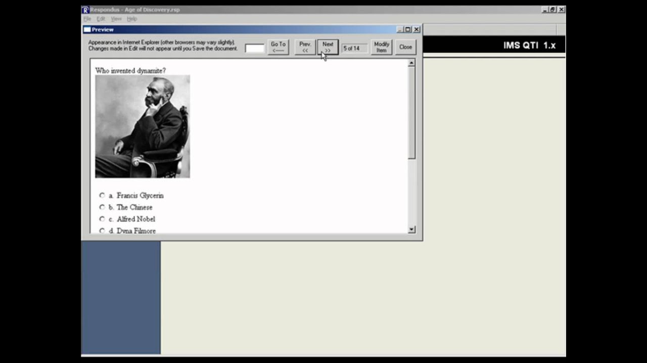Open the Help menu
The height and width of the screenshot is (363, 647).
pyautogui.click(x=132, y=19)
